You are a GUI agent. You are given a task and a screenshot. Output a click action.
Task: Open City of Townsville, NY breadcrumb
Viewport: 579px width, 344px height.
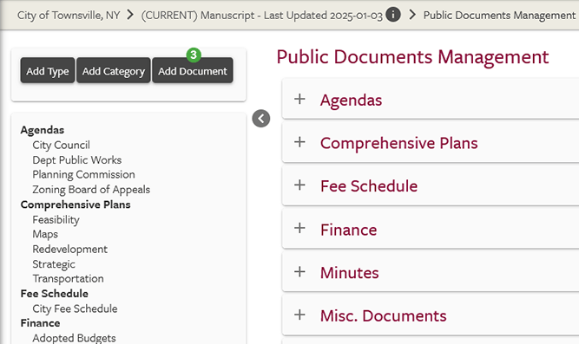(x=69, y=15)
